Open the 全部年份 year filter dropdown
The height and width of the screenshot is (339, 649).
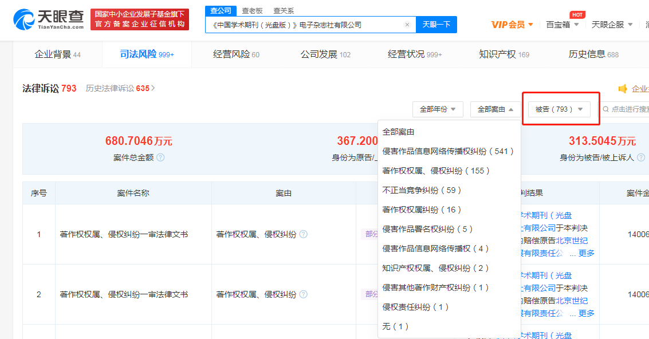(x=438, y=109)
